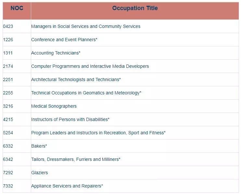Select the Accounting Technicians row
The image size is (241, 194).
coord(56,53)
